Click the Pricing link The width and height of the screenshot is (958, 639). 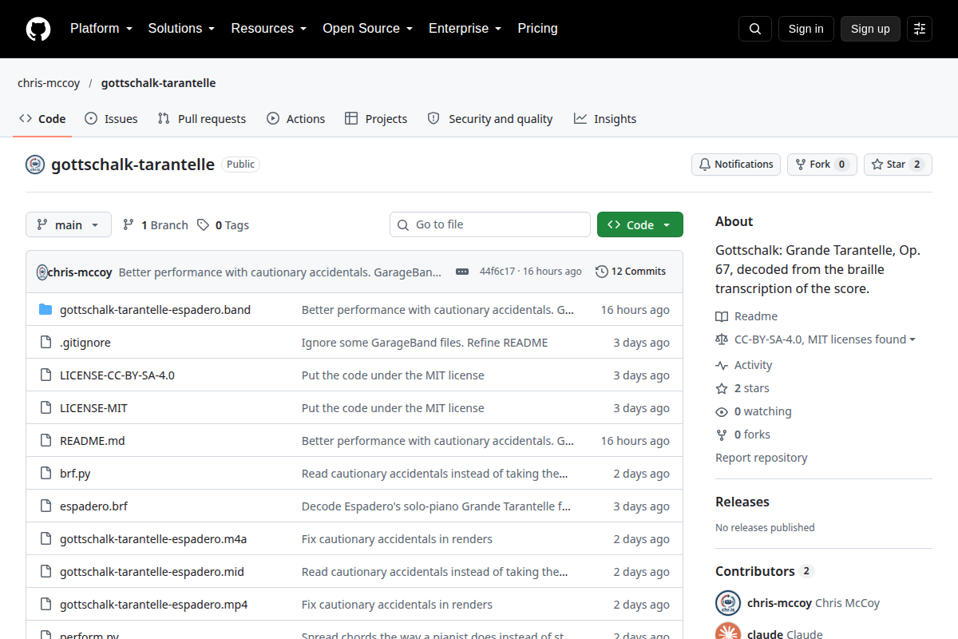click(x=538, y=29)
